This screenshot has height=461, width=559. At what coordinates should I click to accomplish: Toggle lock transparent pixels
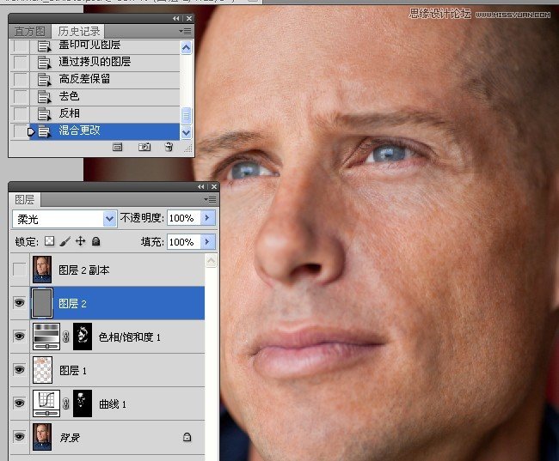pos(49,241)
